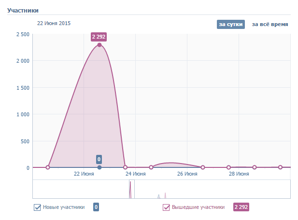Click the selection window in the overview strip
Viewport: 298px width, 220px height.
point(132,189)
